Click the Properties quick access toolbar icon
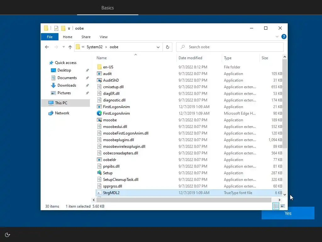 (56, 28)
